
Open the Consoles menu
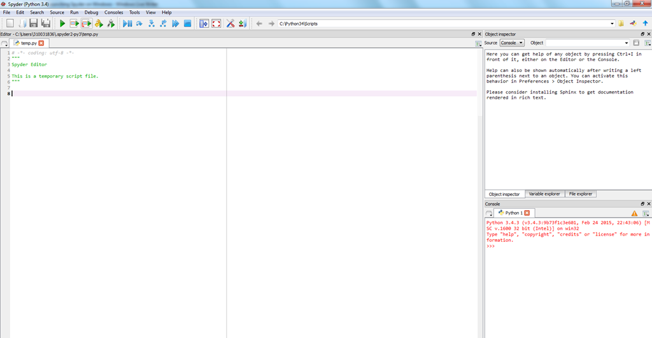tap(114, 12)
